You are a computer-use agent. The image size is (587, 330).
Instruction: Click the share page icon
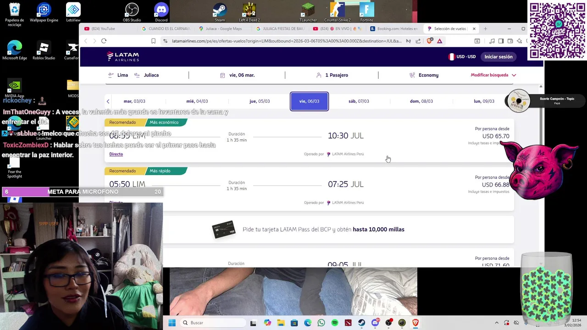[418, 41]
